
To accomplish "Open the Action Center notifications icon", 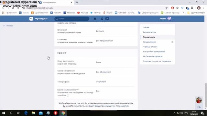I will [202, 113].
